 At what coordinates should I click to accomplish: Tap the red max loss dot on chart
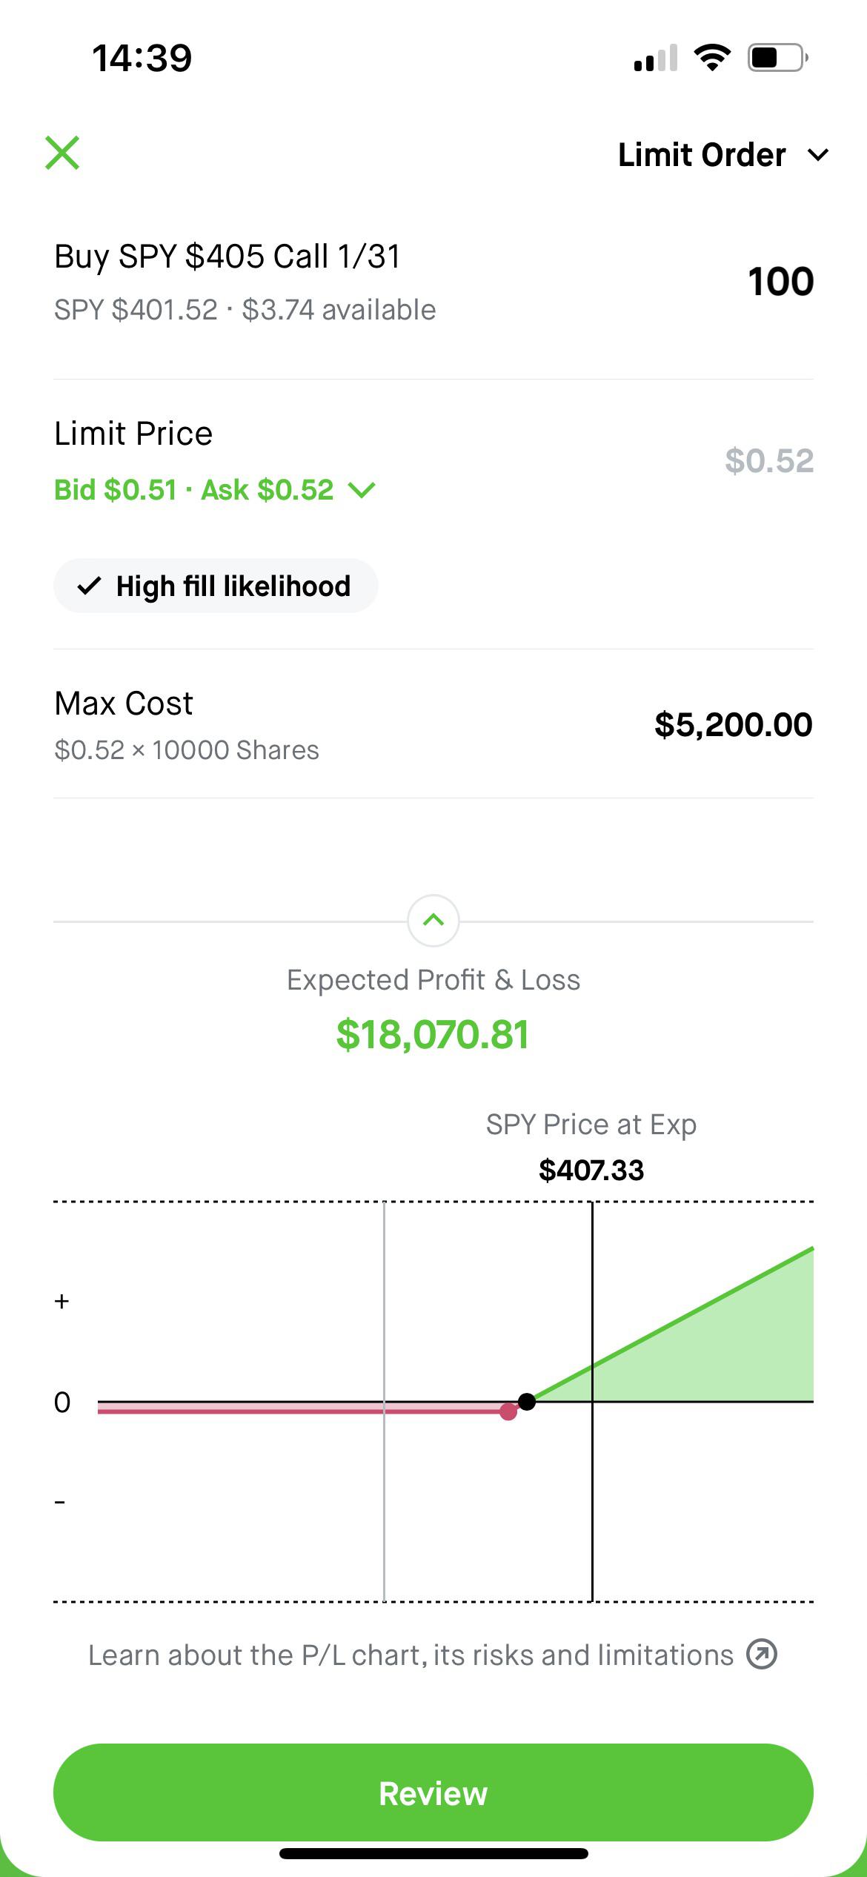coord(508,1411)
